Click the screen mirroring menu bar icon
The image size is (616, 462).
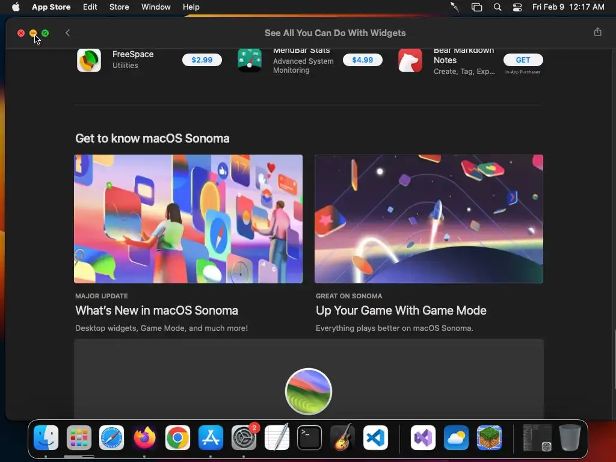tap(476, 7)
